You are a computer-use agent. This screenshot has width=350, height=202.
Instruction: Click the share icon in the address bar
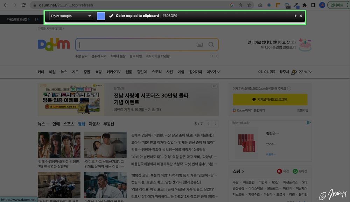pyautogui.click(x=240, y=5)
